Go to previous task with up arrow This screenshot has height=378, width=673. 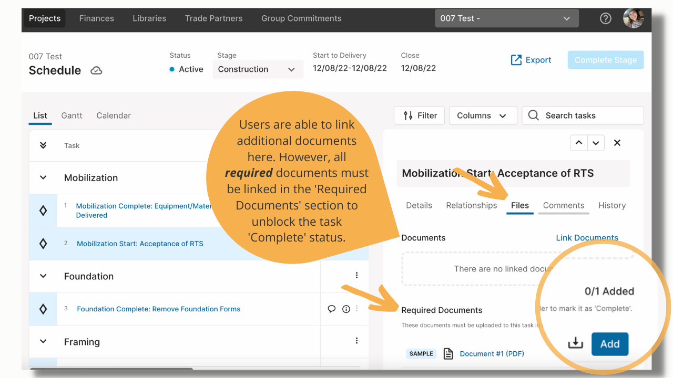(579, 143)
